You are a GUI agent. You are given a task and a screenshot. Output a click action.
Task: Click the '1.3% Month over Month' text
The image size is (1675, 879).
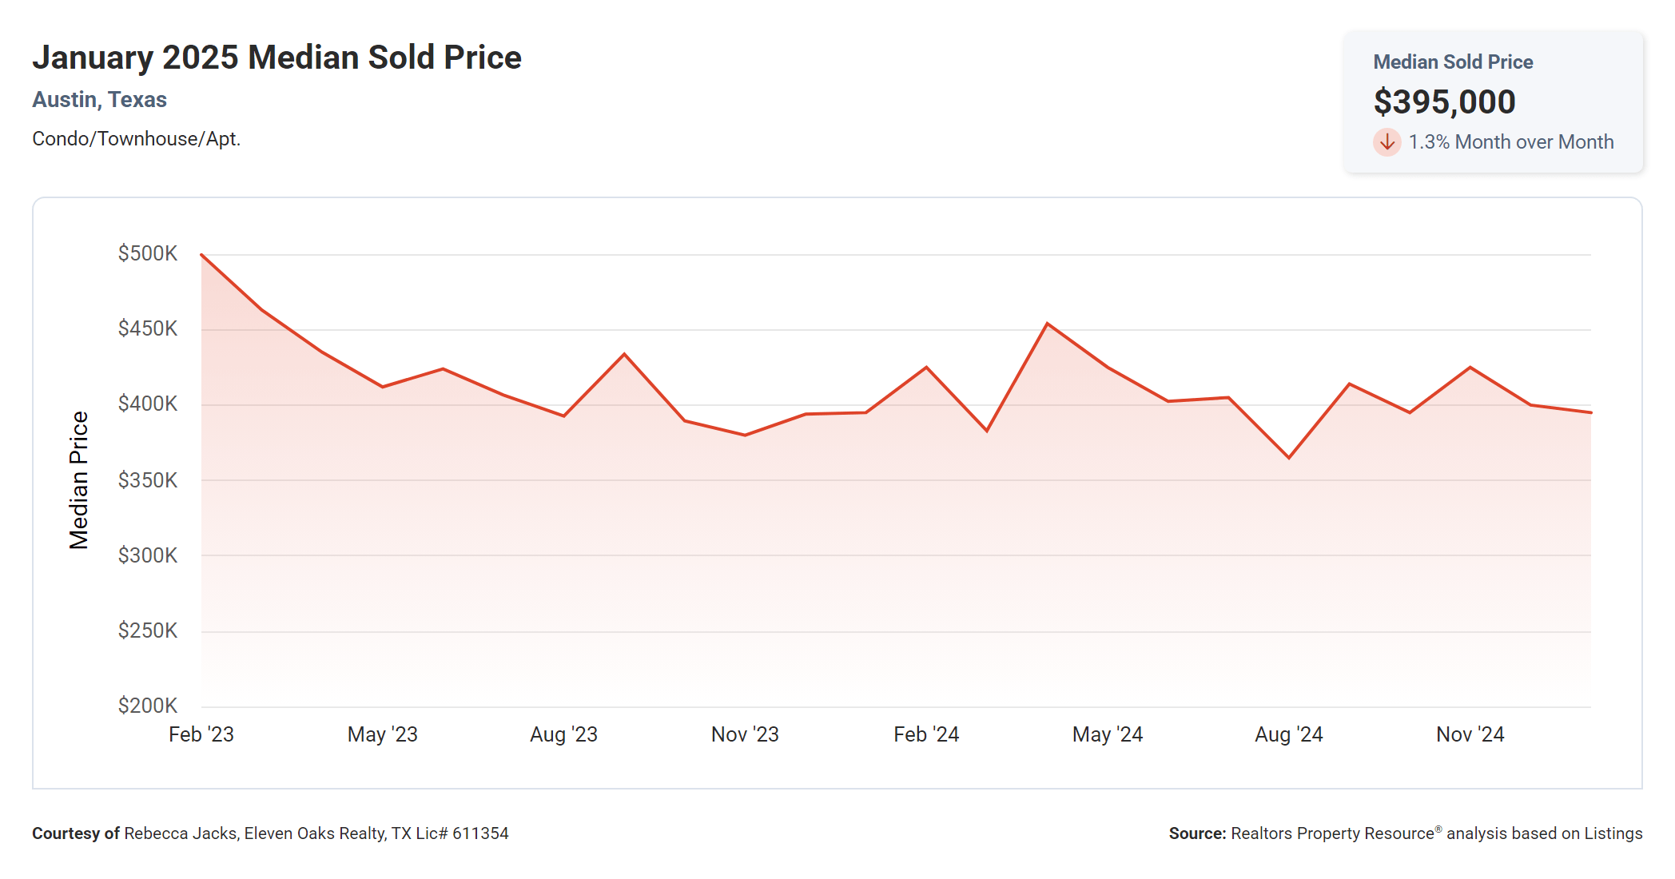(x=1510, y=142)
